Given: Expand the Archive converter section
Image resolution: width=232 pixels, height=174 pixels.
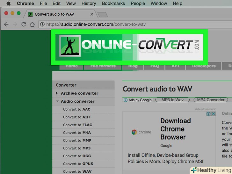Looking at the screenshot, I should point(79,93).
